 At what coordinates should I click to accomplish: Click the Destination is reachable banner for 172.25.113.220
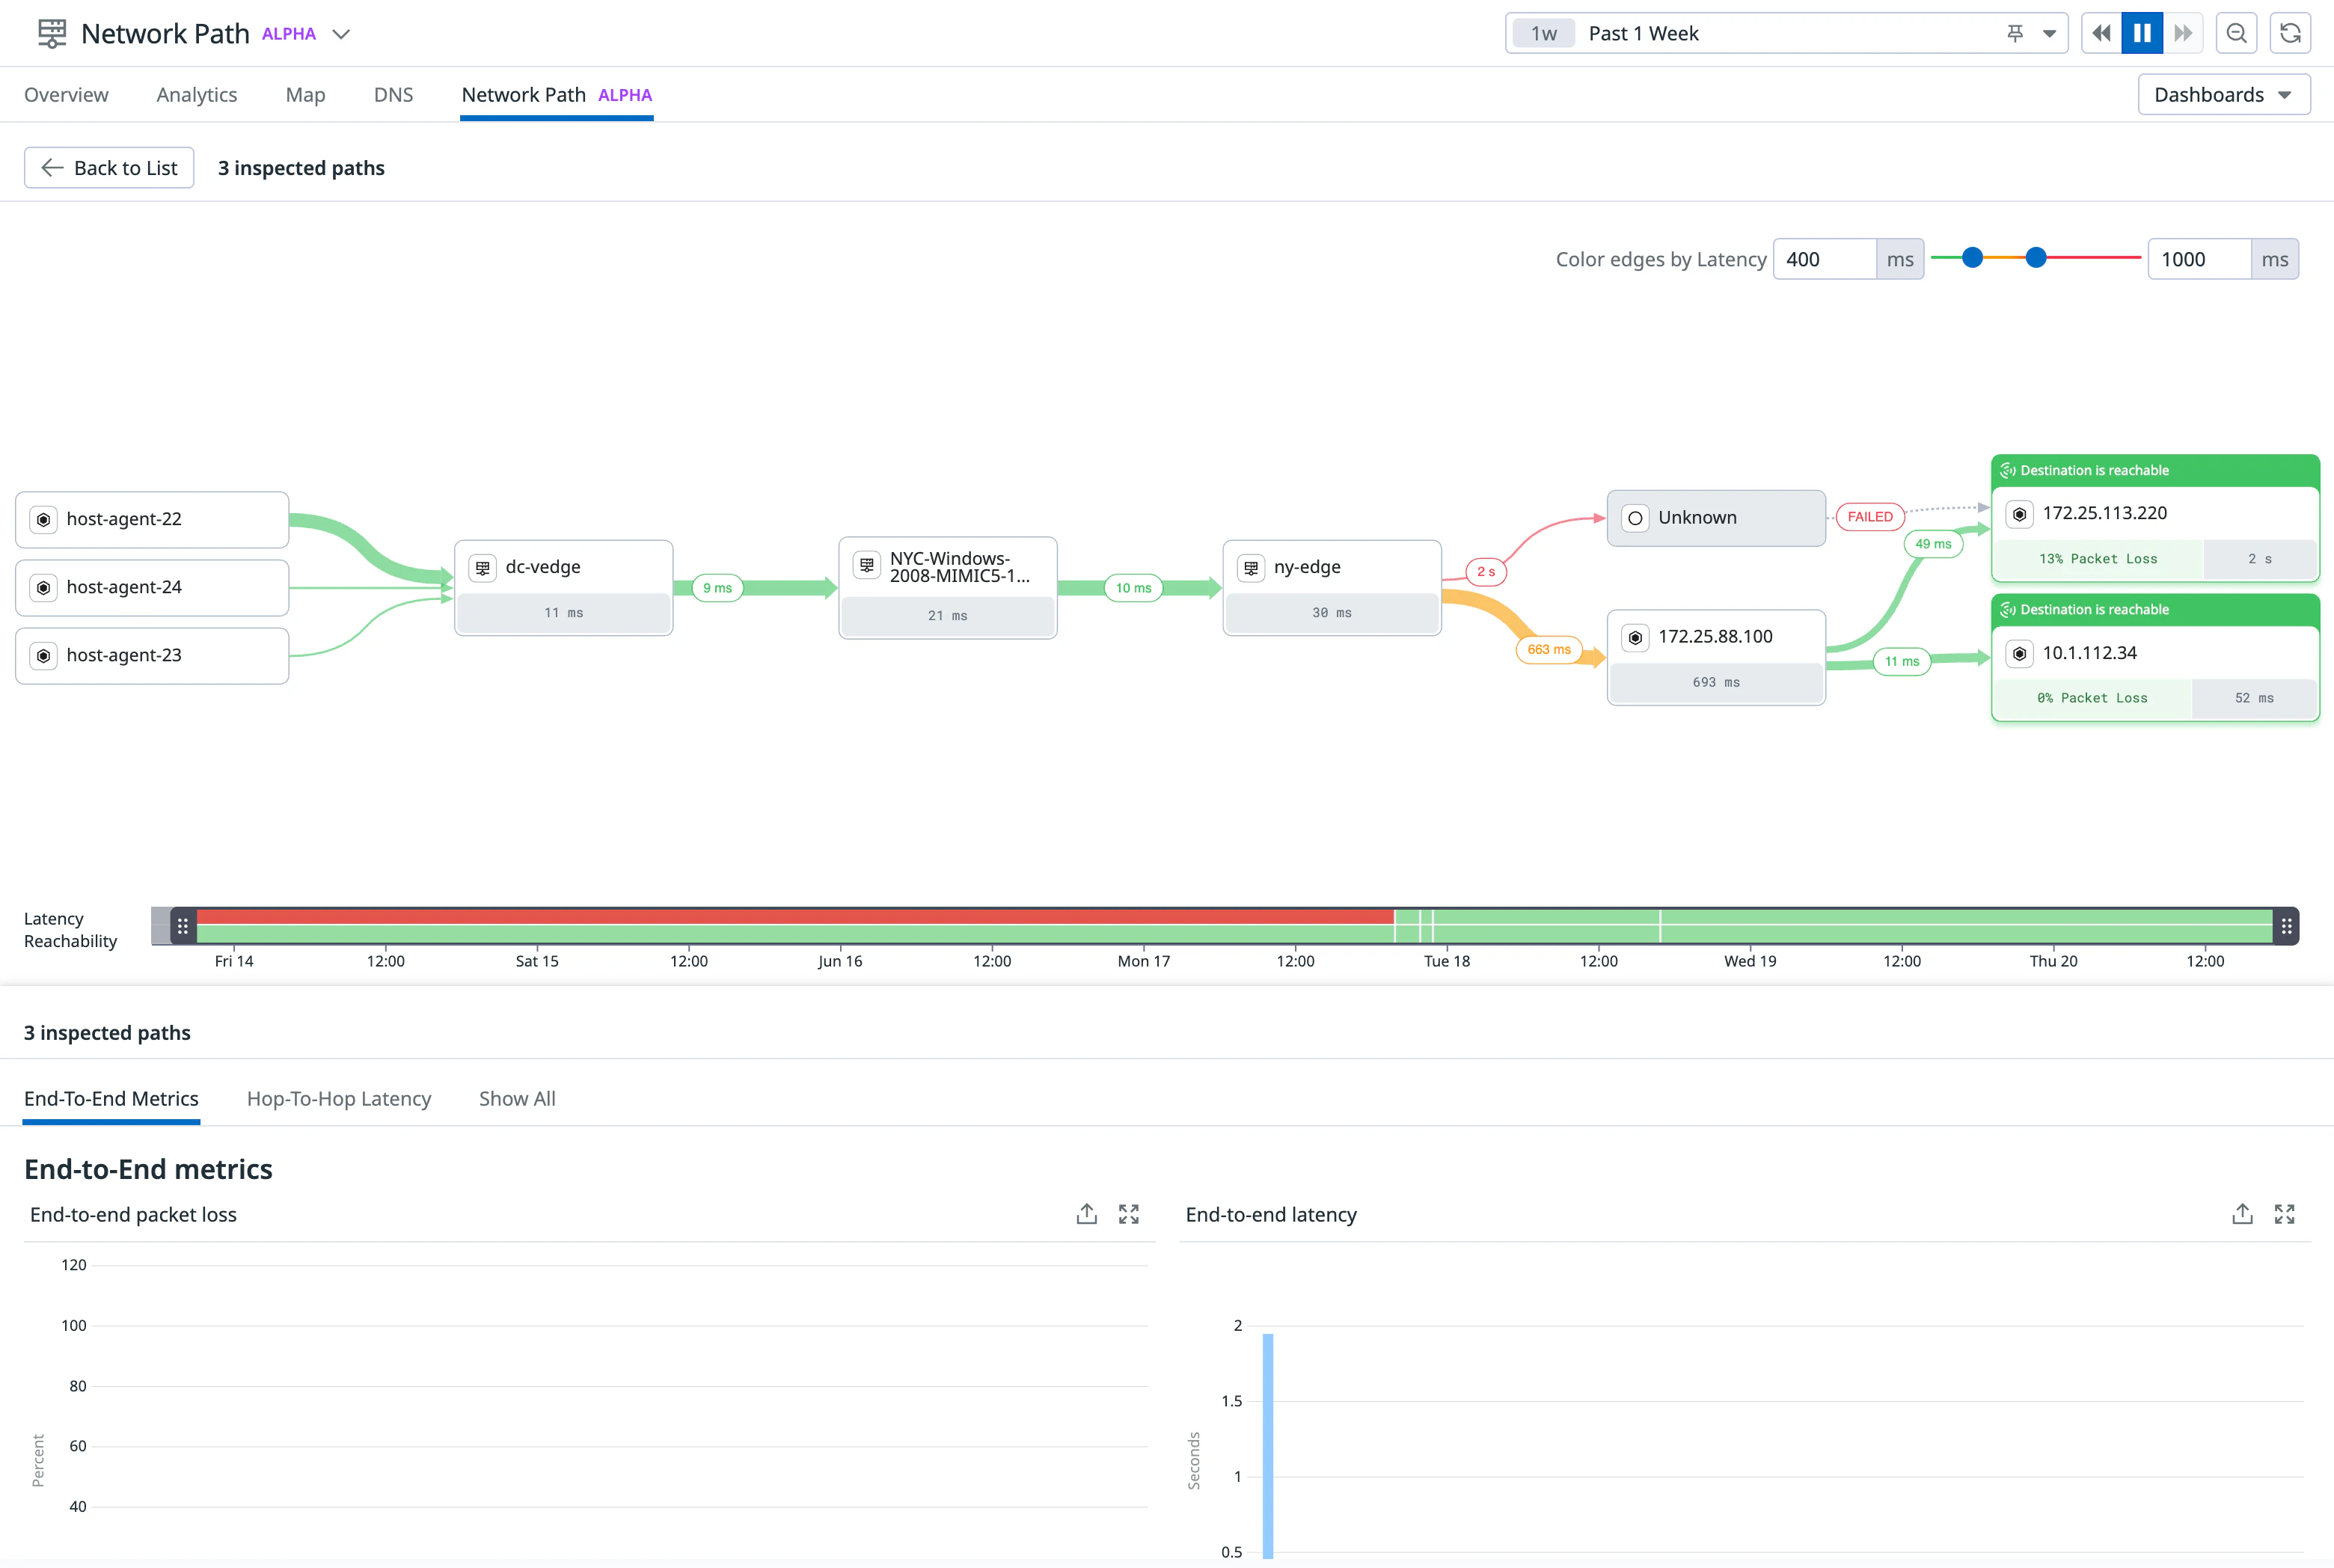[x=2155, y=471]
